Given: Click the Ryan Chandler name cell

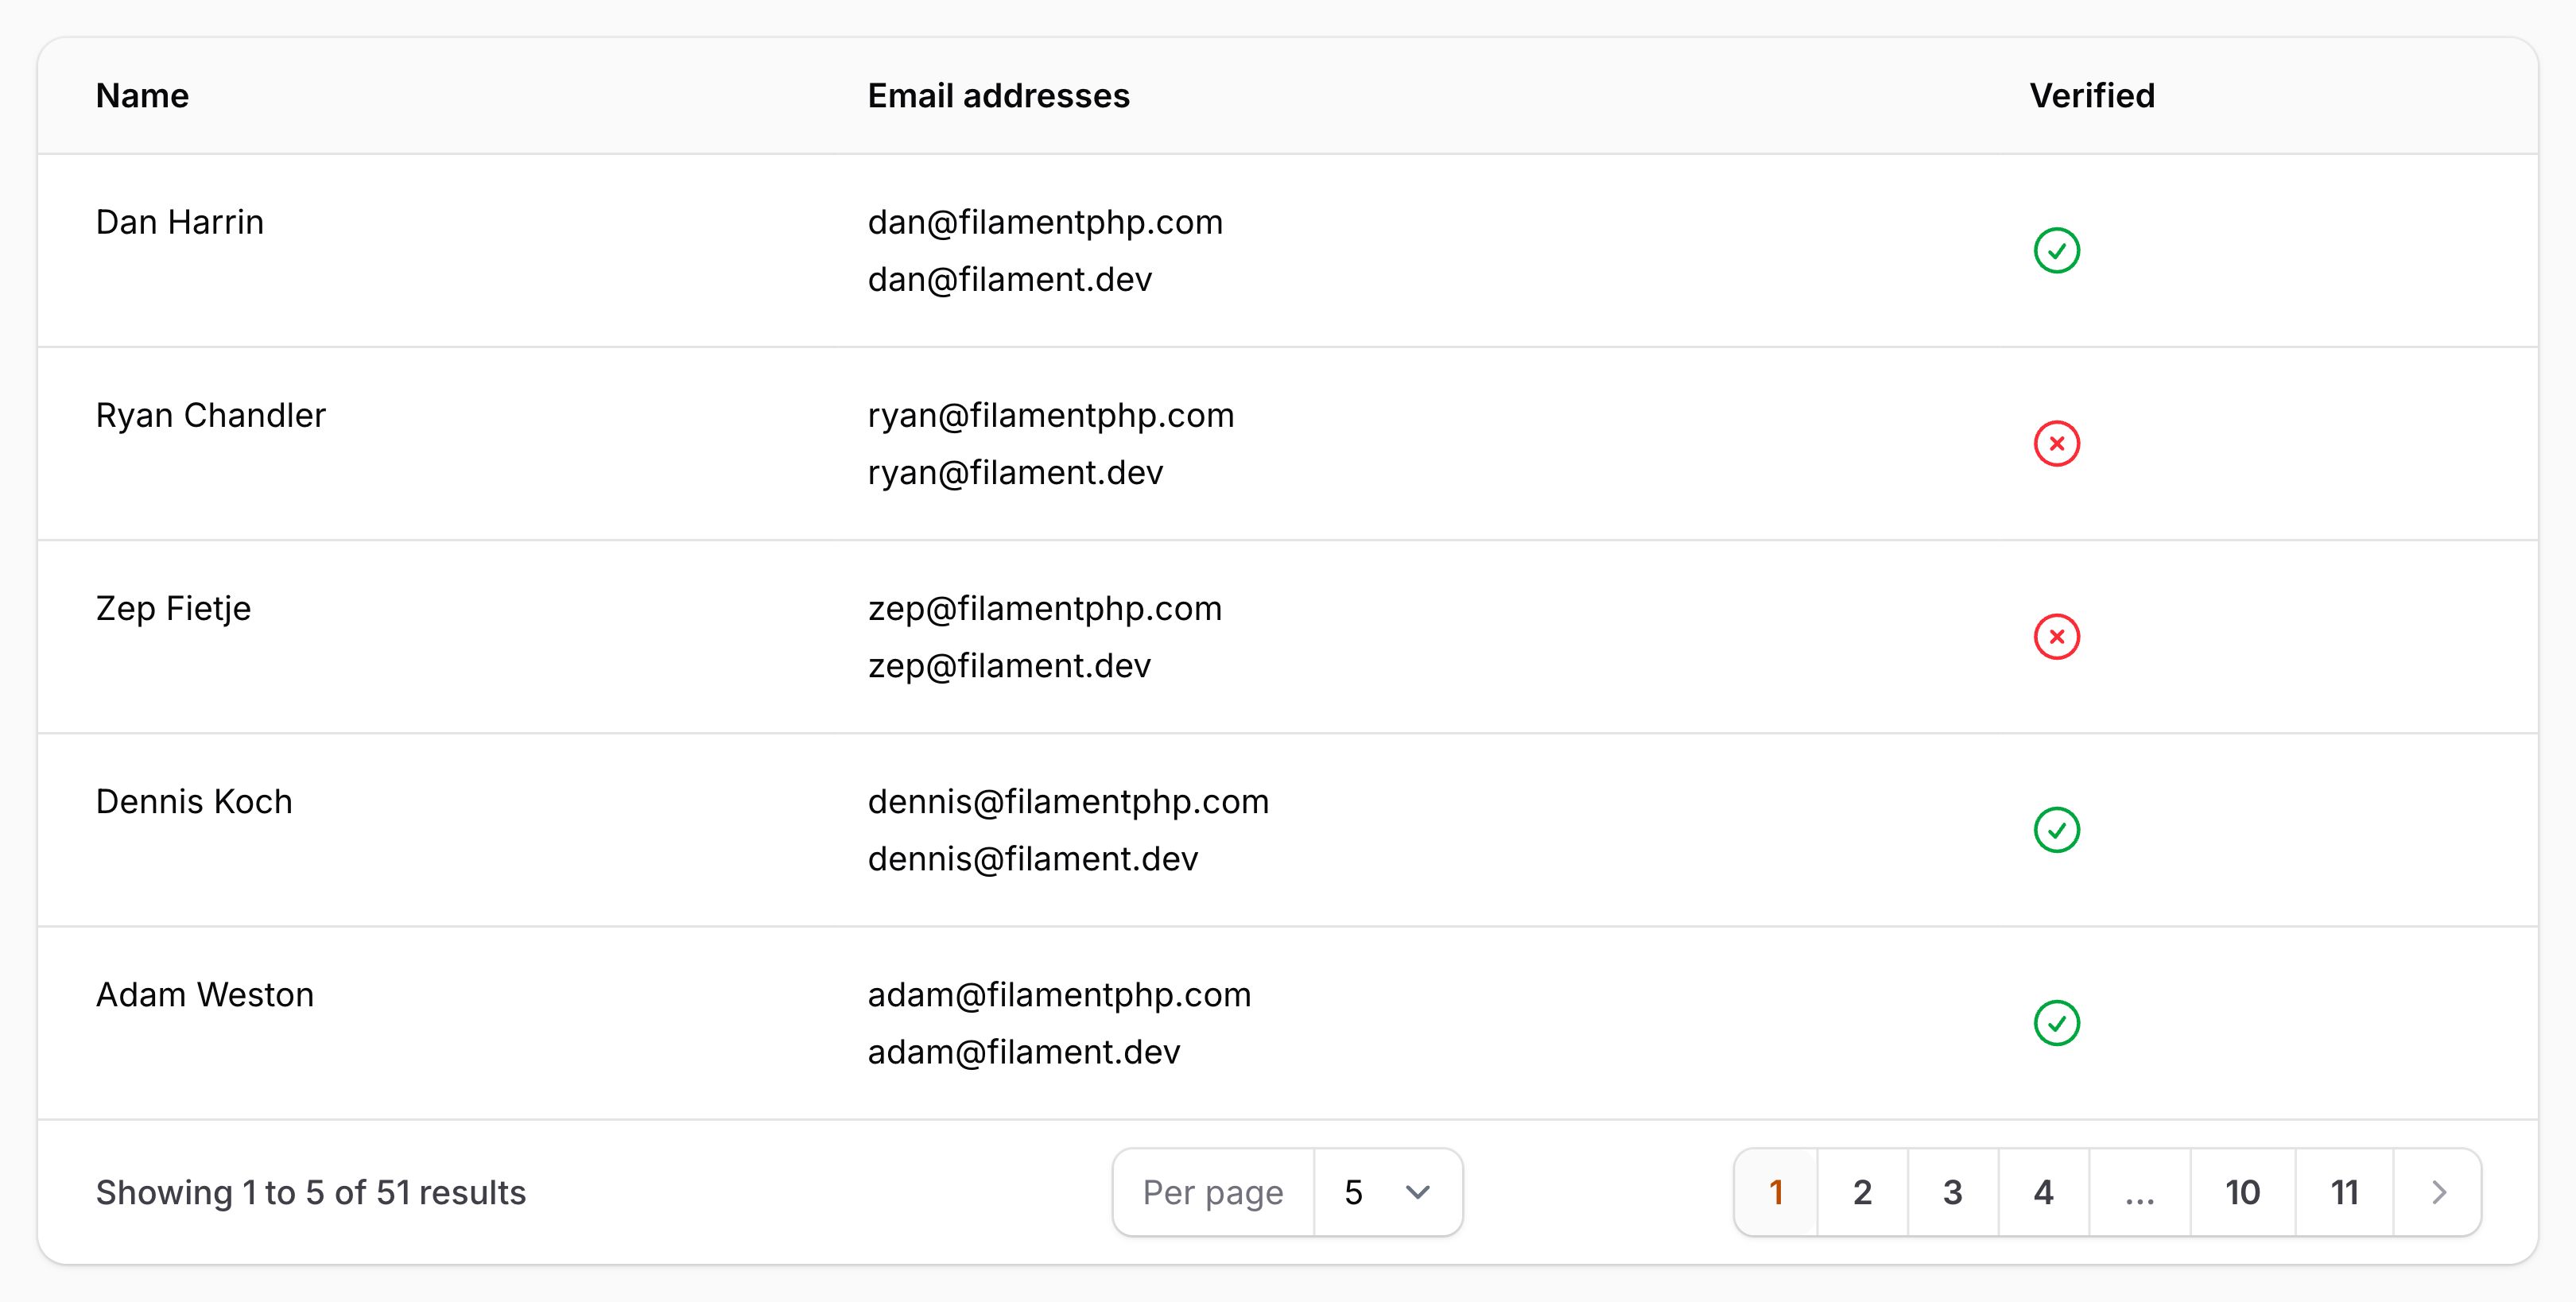Looking at the screenshot, I should pyautogui.click(x=211, y=415).
